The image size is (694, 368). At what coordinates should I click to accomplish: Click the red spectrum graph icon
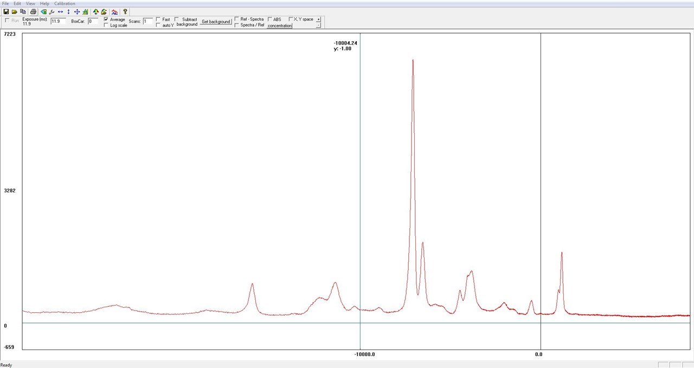[114, 11]
